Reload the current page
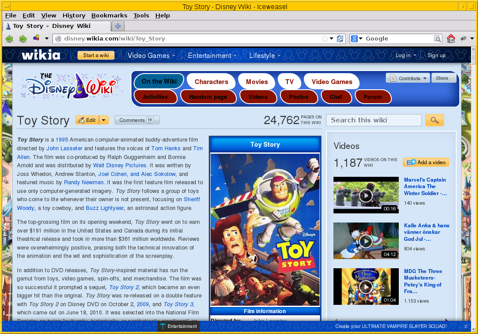The image size is (478, 334). pos(340,38)
